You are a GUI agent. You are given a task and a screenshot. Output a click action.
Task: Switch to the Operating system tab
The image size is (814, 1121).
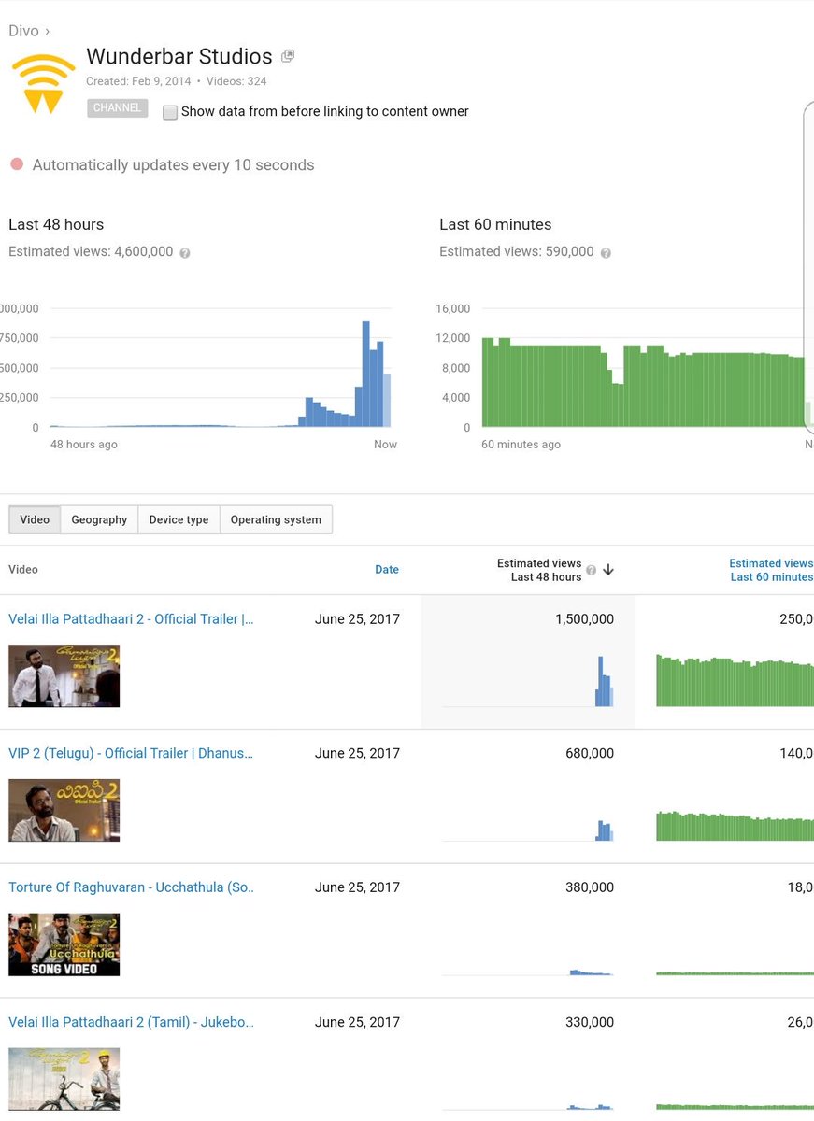[x=276, y=519]
